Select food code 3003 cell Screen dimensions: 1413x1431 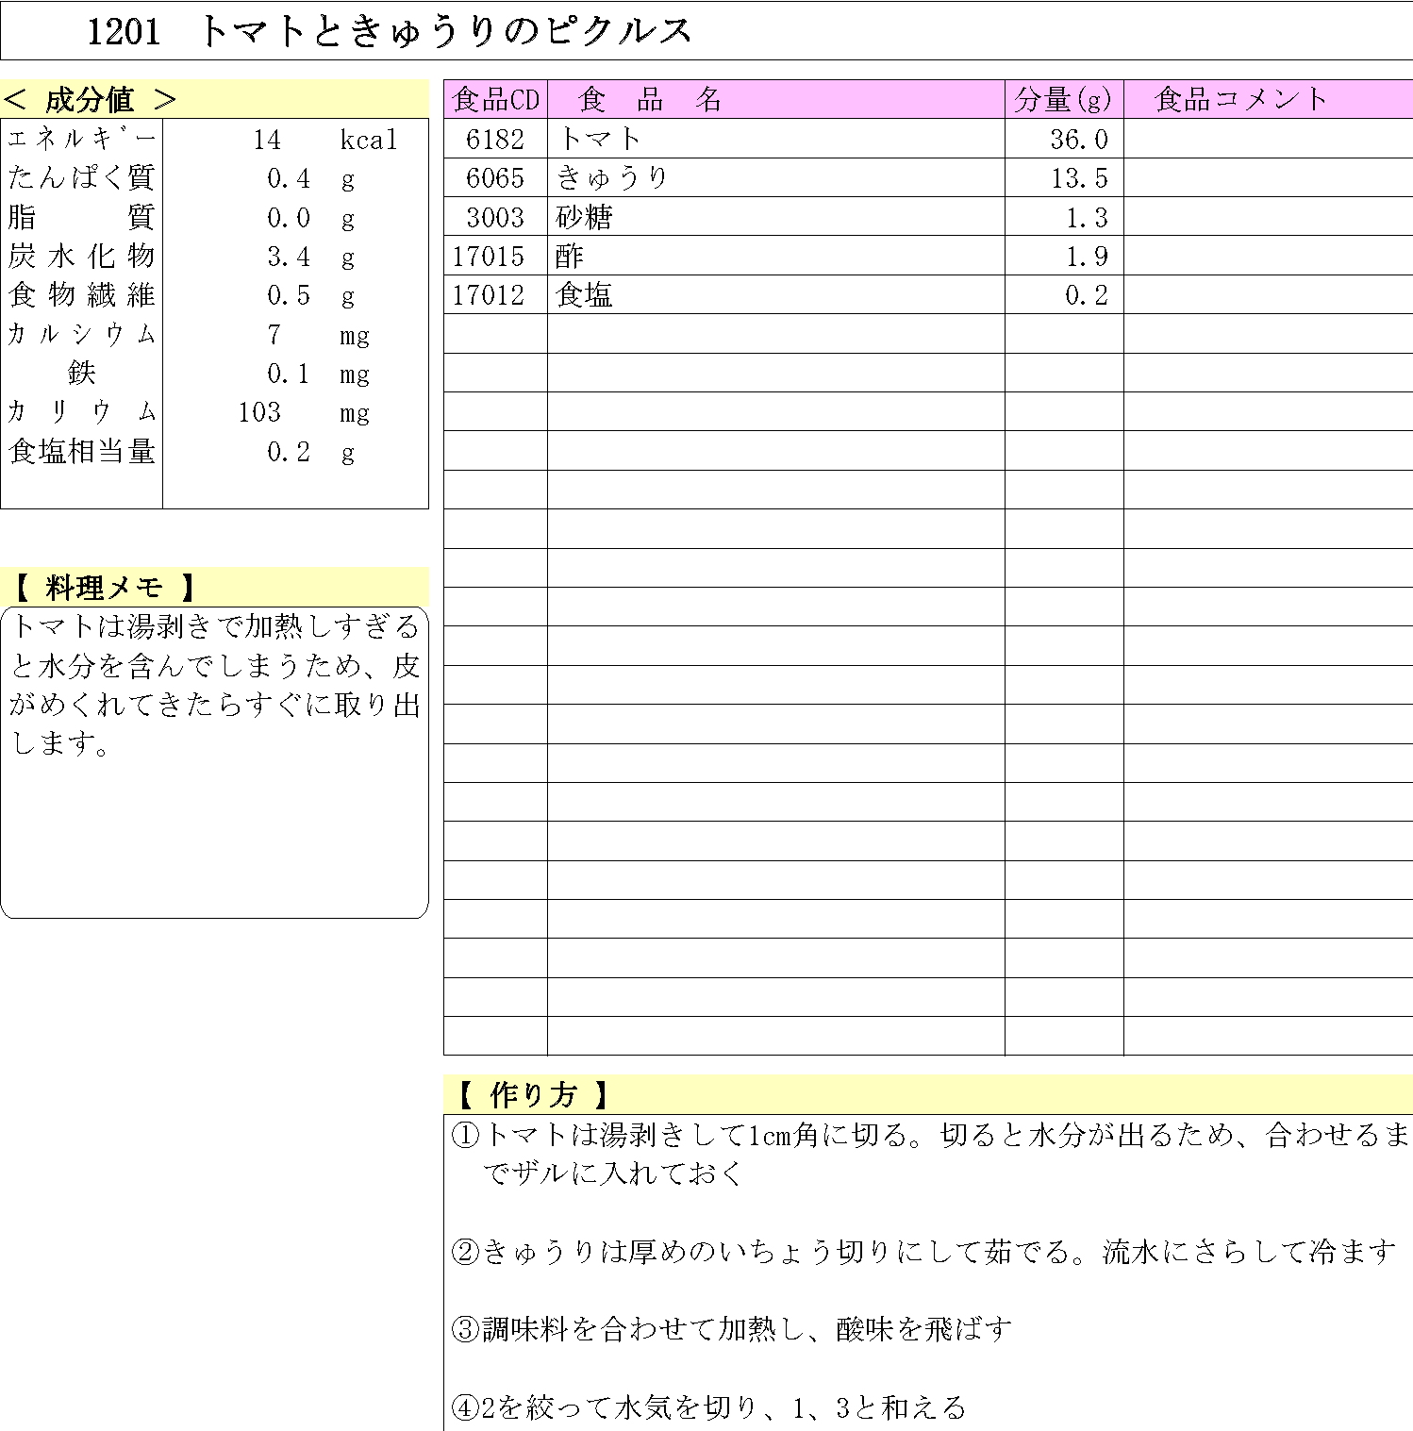tap(495, 218)
